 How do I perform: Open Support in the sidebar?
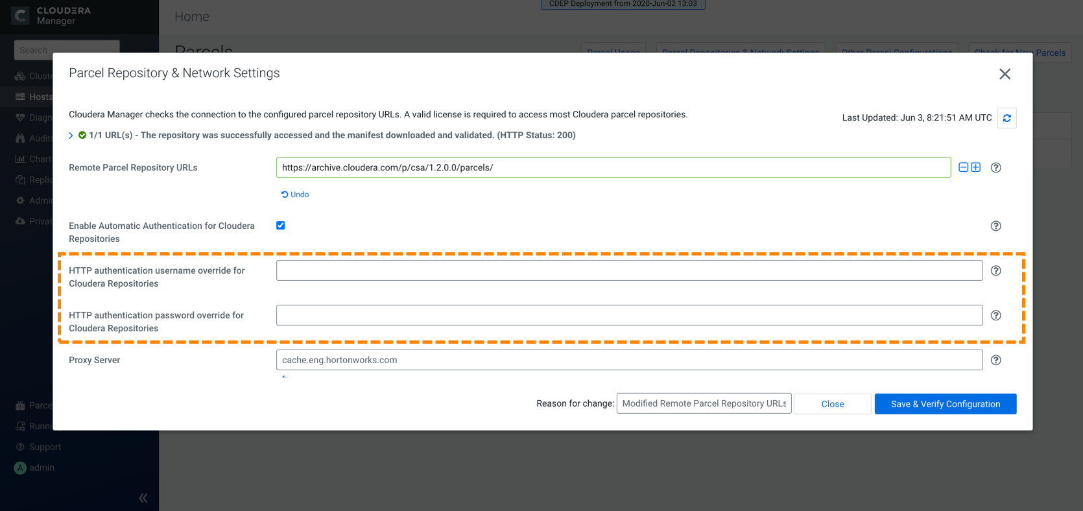tap(38, 447)
